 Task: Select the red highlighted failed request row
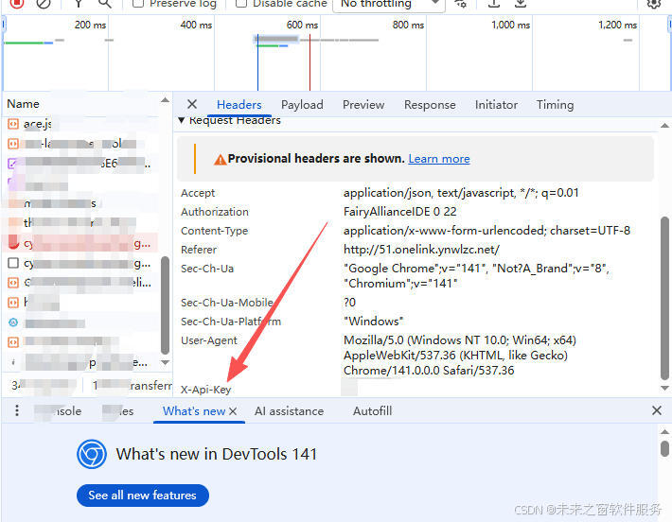(x=81, y=243)
